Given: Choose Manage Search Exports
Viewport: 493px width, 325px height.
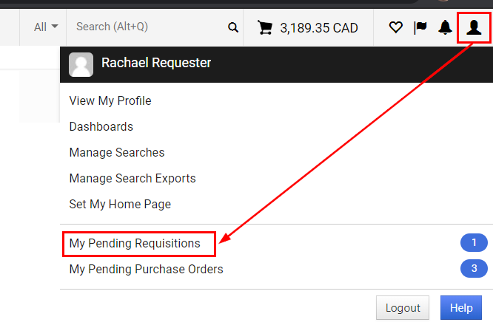Looking at the screenshot, I should (133, 178).
